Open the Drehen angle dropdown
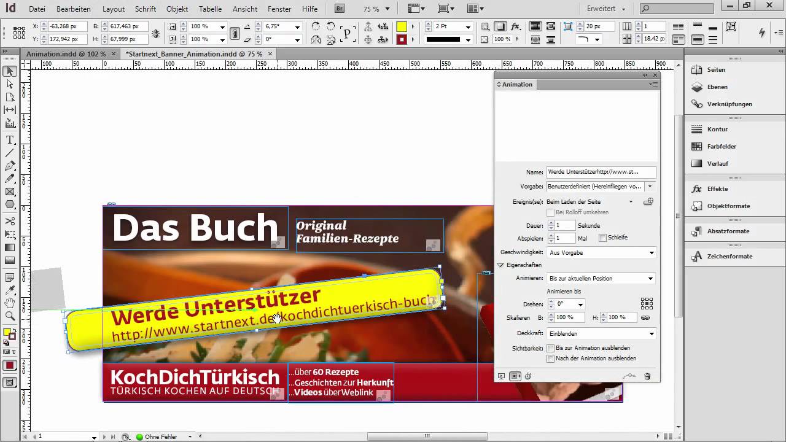 [x=580, y=304]
